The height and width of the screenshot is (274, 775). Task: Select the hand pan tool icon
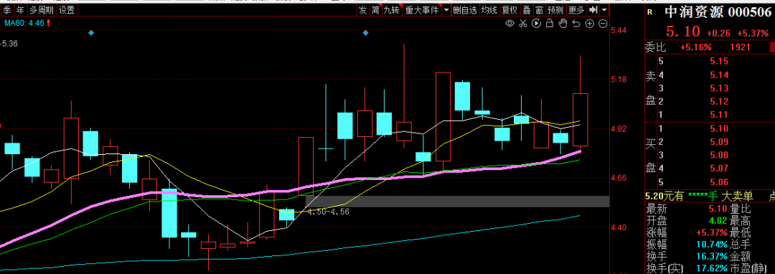point(563,23)
